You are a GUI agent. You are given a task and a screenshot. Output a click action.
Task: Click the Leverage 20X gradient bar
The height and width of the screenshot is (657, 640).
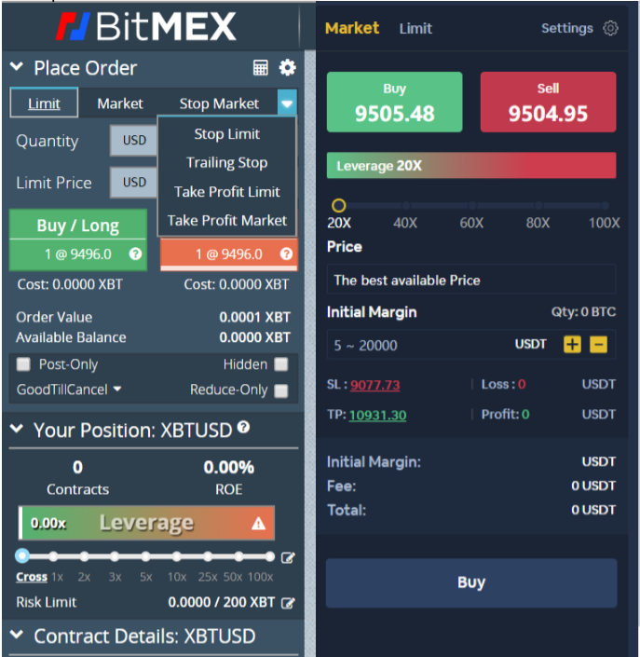[471, 166]
